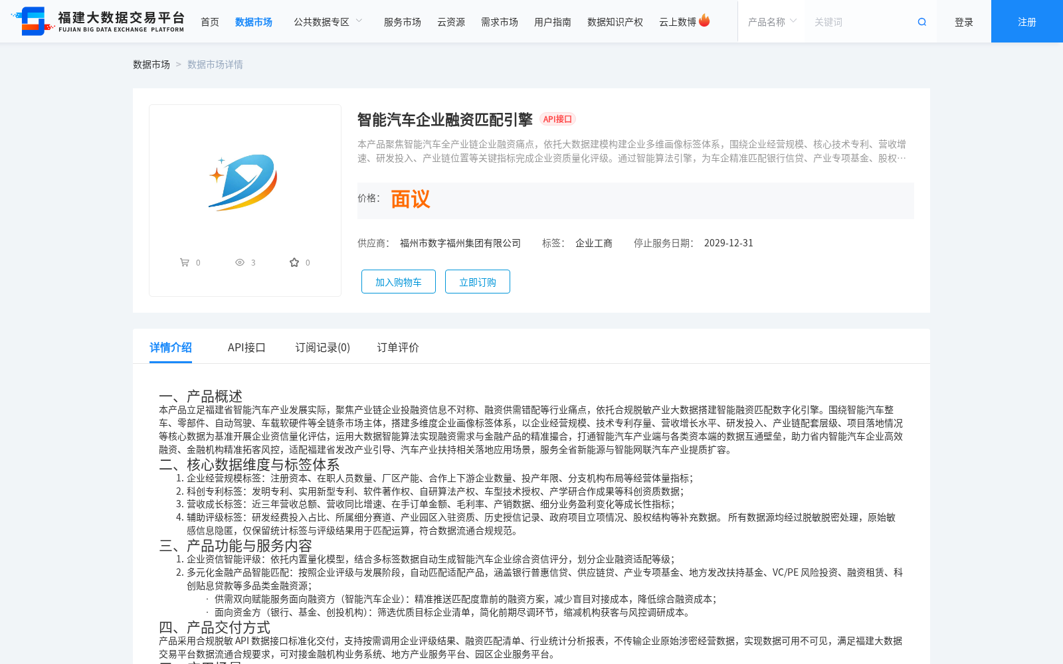Click the list item starting 企业资信智能评级
Viewport: 1063px width, 664px height.
430,559
